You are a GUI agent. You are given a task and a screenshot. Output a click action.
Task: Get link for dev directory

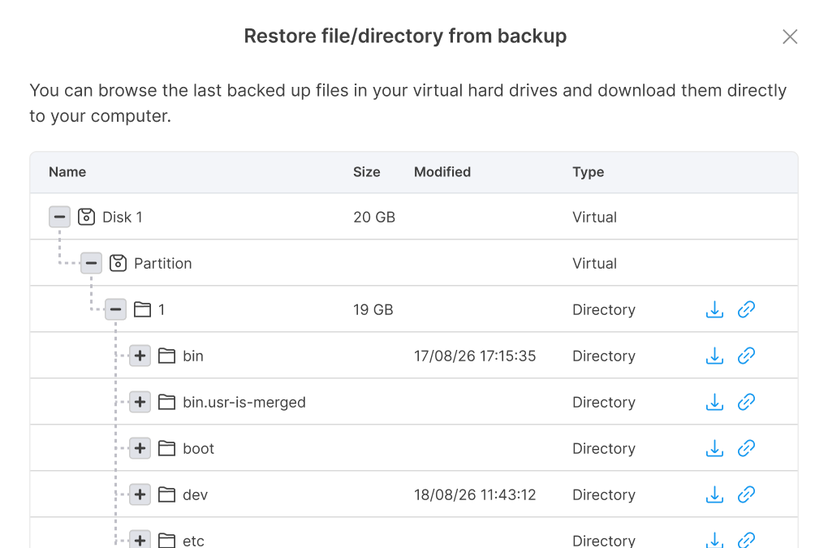[x=746, y=494]
